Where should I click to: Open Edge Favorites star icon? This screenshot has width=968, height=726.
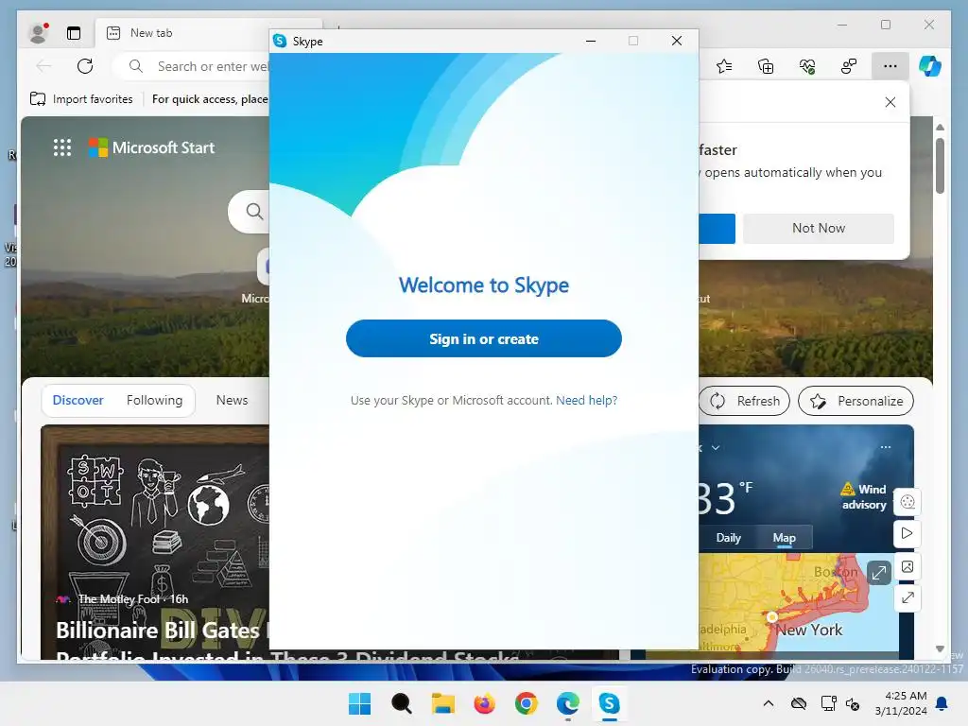[x=724, y=66]
